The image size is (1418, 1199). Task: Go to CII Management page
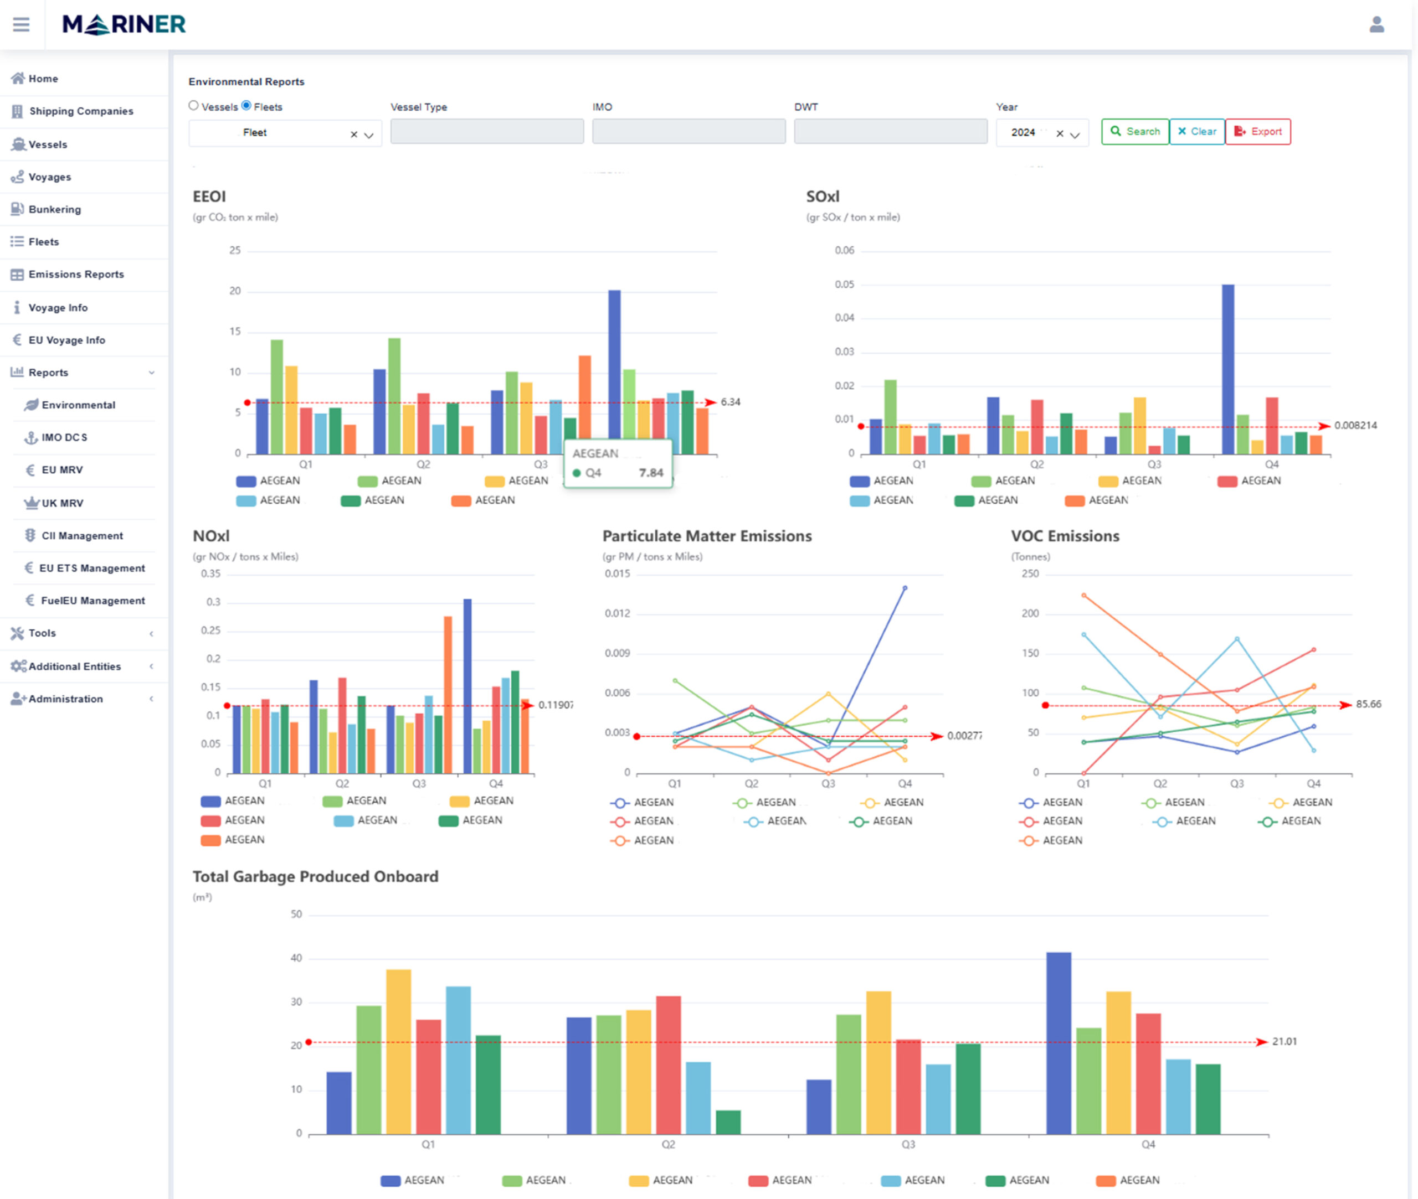tap(81, 536)
